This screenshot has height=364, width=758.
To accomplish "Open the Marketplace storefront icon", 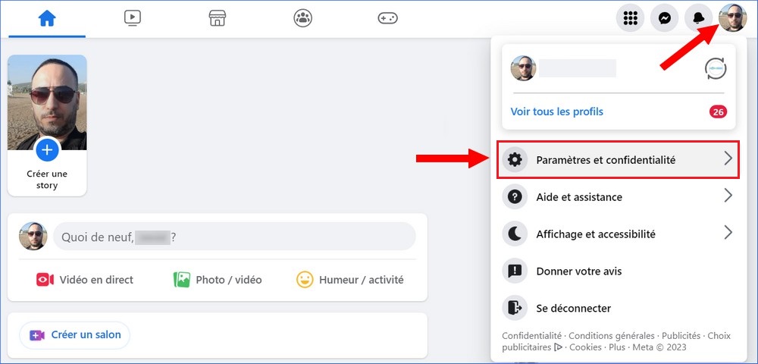I will point(218,19).
